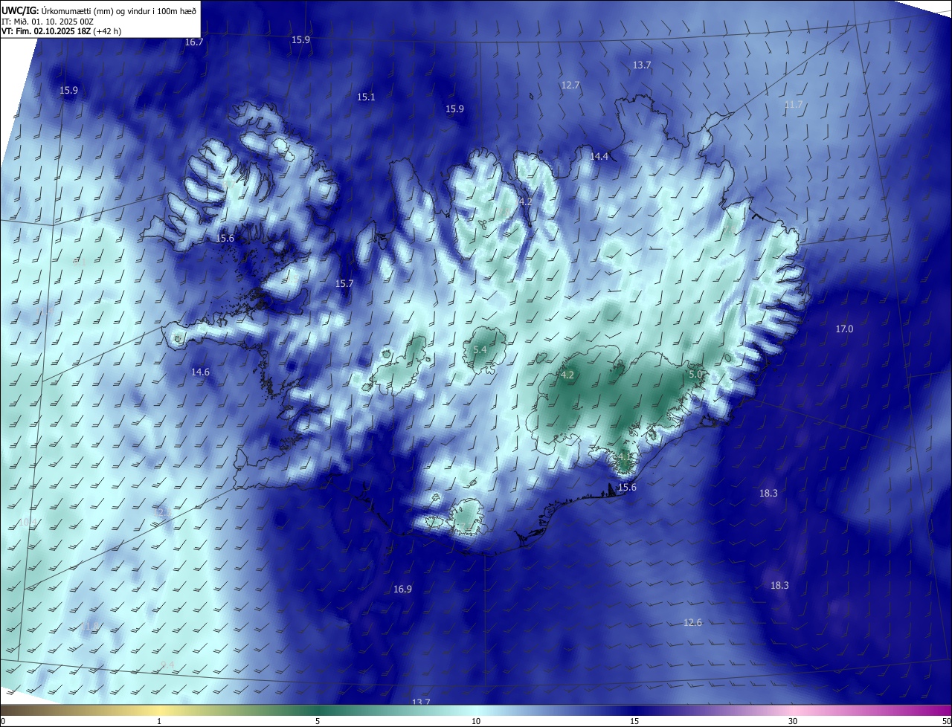This screenshot has width=952, height=727.
Task: Click the 14.4 value label
Action: 599,157
